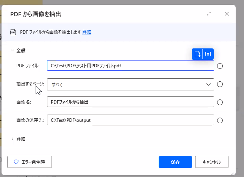Close the PDF から画像を抽出 dialog
Image resolution: width=244 pixels, height=177 pixels.
click(x=227, y=14)
